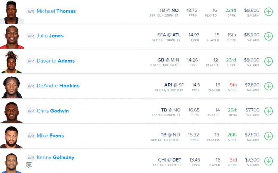Open Mike Evans name link

point(50,136)
